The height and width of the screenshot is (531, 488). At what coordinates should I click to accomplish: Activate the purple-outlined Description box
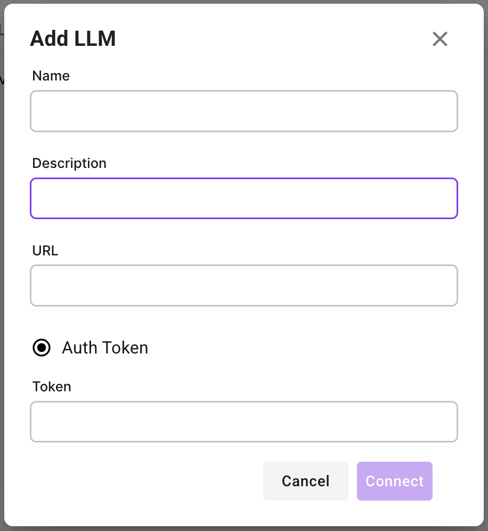[x=244, y=198]
